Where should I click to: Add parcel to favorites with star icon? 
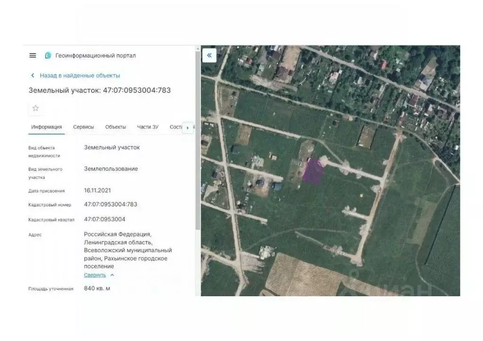(35, 108)
